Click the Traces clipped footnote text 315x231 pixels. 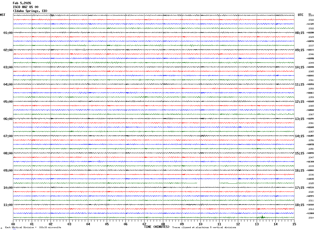click(x=204, y=228)
